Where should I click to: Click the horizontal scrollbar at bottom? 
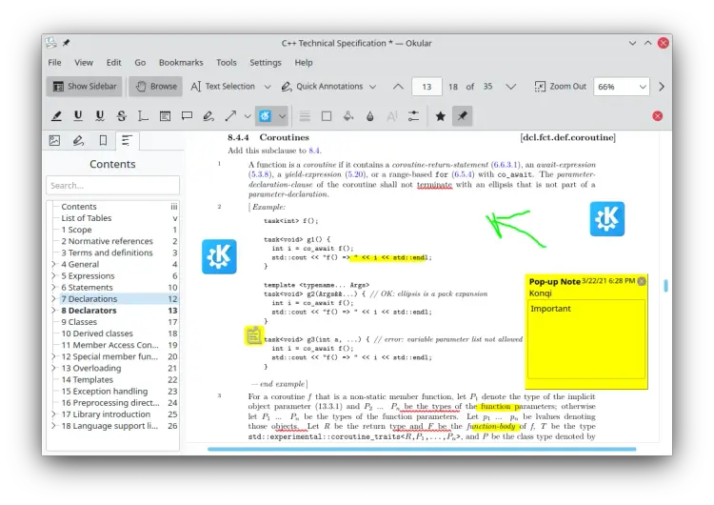tap(422, 449)
